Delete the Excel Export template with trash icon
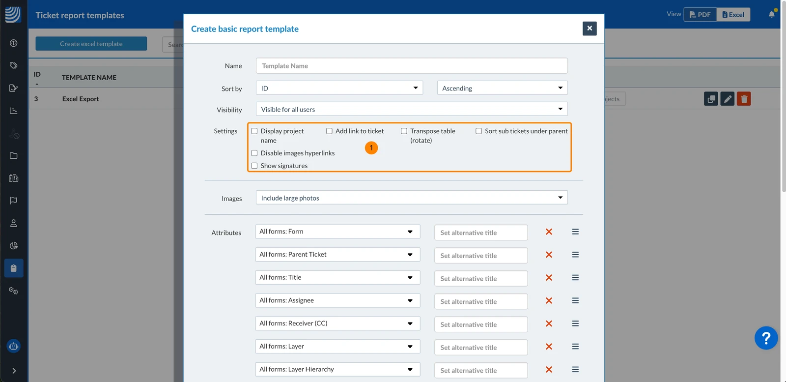This screenshot has width=786, height=382. (744, 99)
